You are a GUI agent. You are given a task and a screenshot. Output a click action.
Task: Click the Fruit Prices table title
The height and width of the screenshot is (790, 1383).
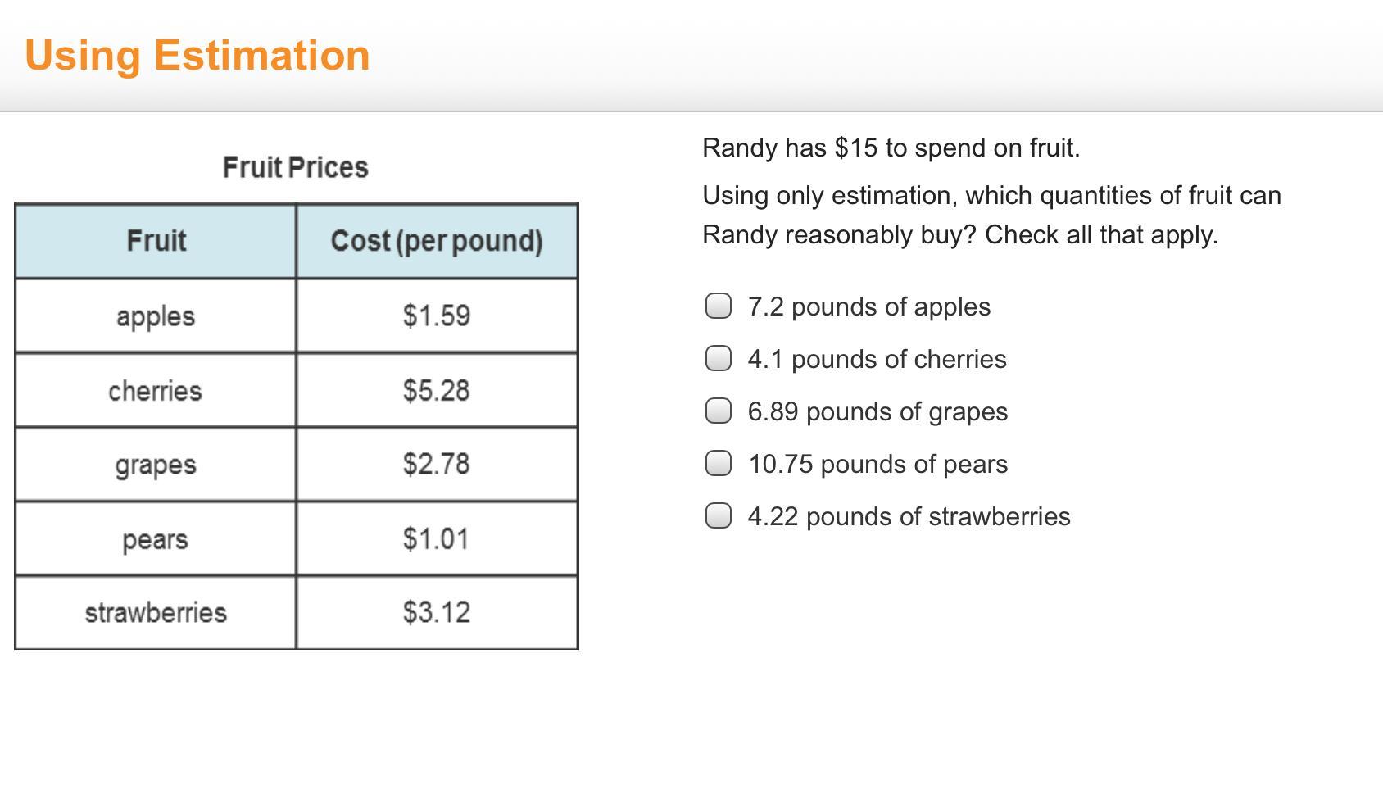[x=296, y=167]
